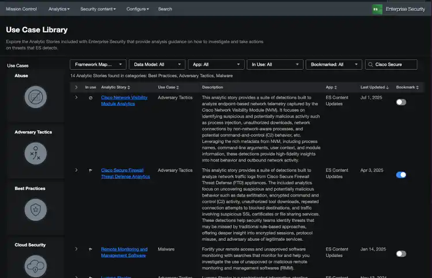
Task: Open the Analytics menu
Action: coord(59,9)
